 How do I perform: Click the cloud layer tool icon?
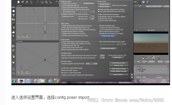(14, 32)
